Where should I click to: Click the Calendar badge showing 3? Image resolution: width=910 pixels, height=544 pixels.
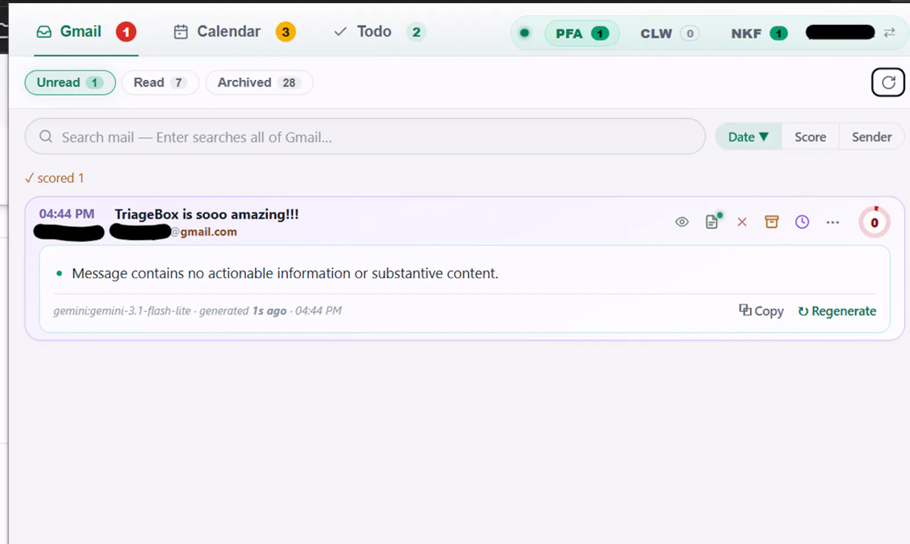coord(286,32)
